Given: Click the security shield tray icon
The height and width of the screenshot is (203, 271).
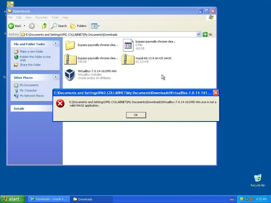Looking at the screenshot, I should click(242, 199).
